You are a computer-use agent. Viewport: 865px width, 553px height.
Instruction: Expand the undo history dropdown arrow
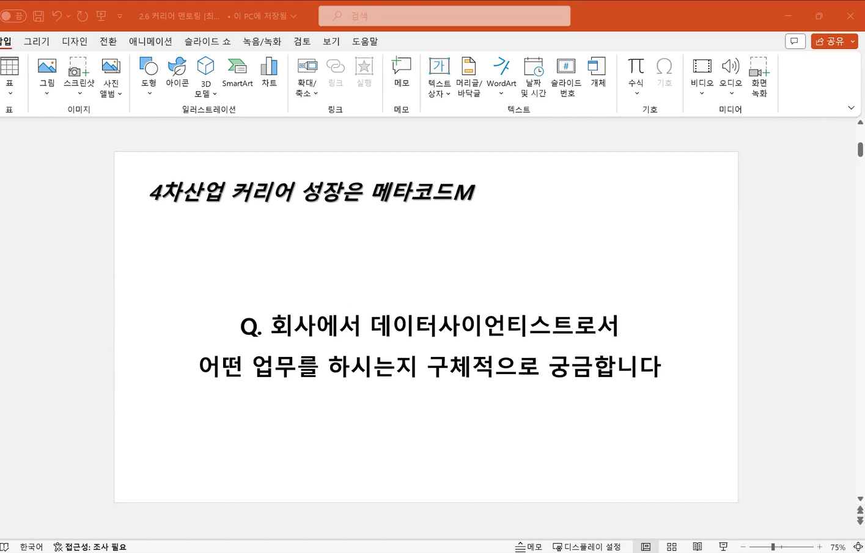pyautogui.click(x=68, y=16)
